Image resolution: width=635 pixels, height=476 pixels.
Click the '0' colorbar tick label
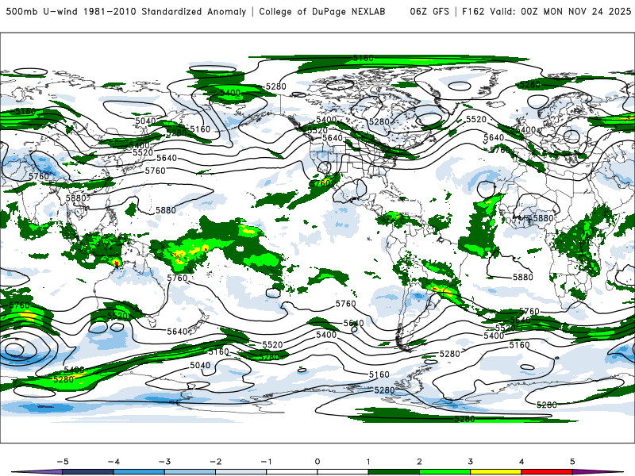(x=317, y=462)
